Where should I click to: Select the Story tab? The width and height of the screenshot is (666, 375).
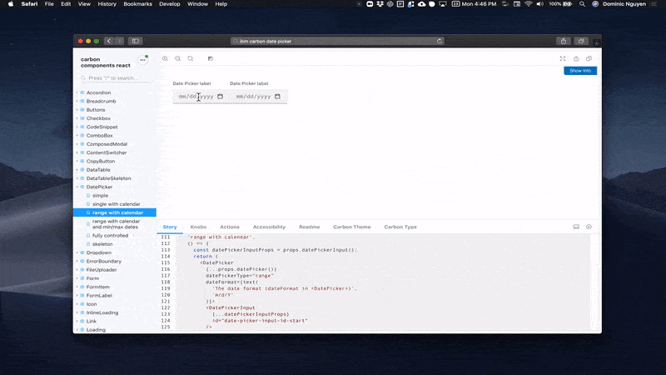click(170, 227)
